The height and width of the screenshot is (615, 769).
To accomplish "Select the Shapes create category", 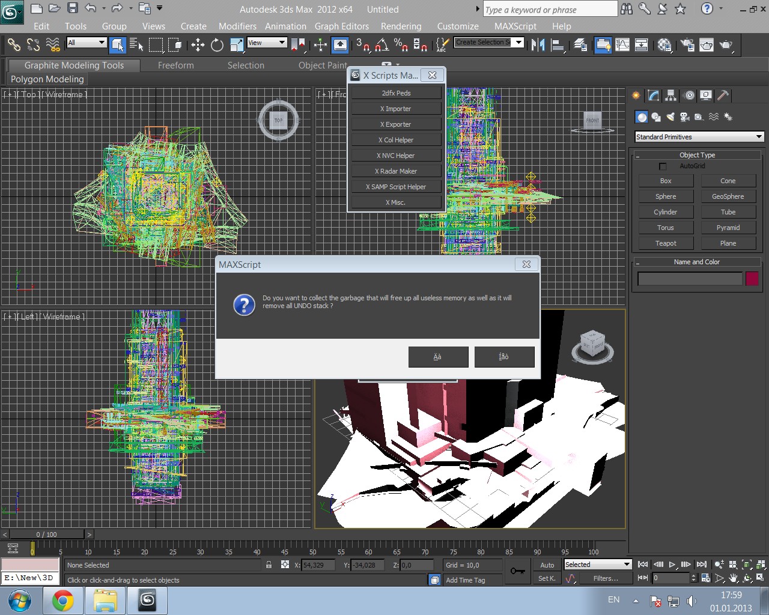I will pyautogui.click(x=656, y=117).
